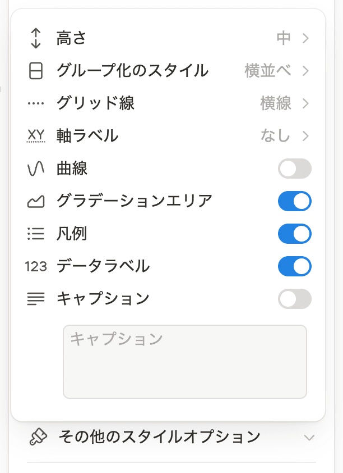
Task: Click the bullet-list 凡例 icon
Action: (36, 234)
